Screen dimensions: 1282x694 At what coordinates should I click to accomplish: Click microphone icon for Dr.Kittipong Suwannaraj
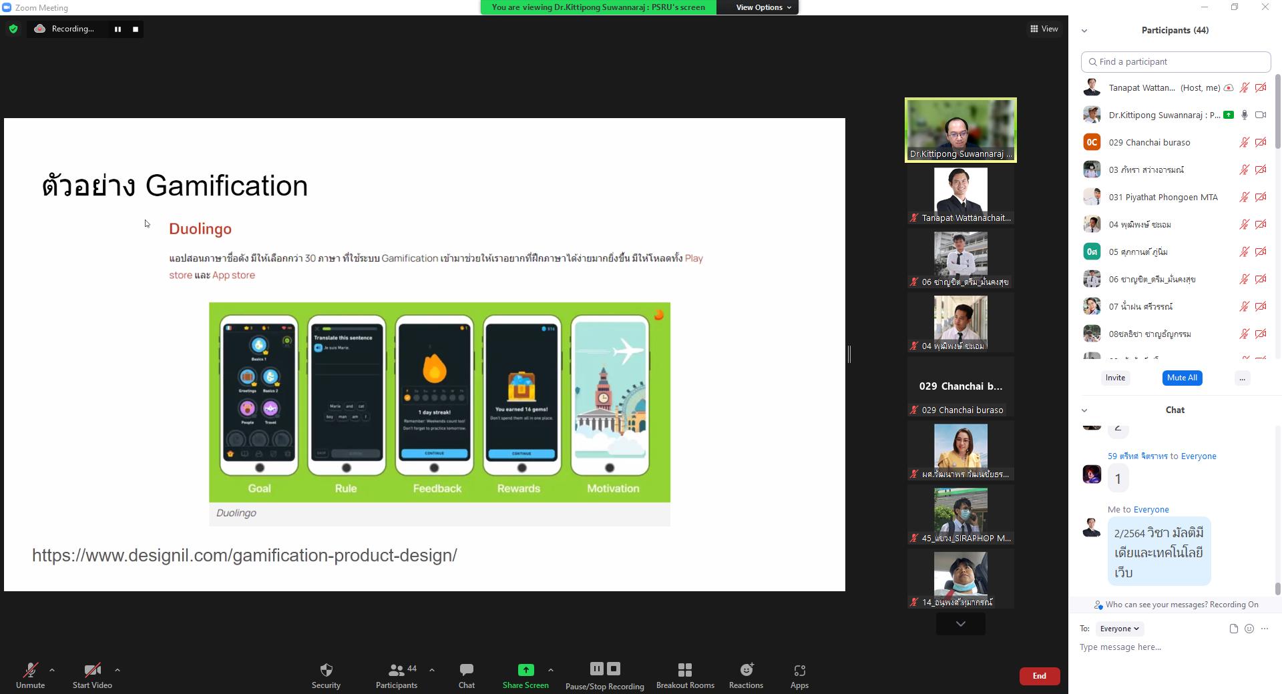point(1245,115)
